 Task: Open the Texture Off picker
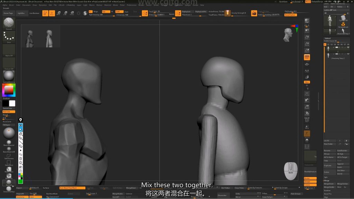point(9,63)
